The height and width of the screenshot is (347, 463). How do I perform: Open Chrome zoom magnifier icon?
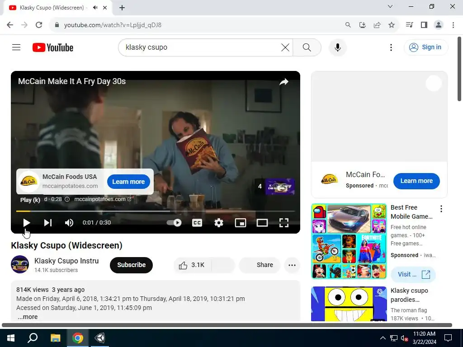pos(348,25)
